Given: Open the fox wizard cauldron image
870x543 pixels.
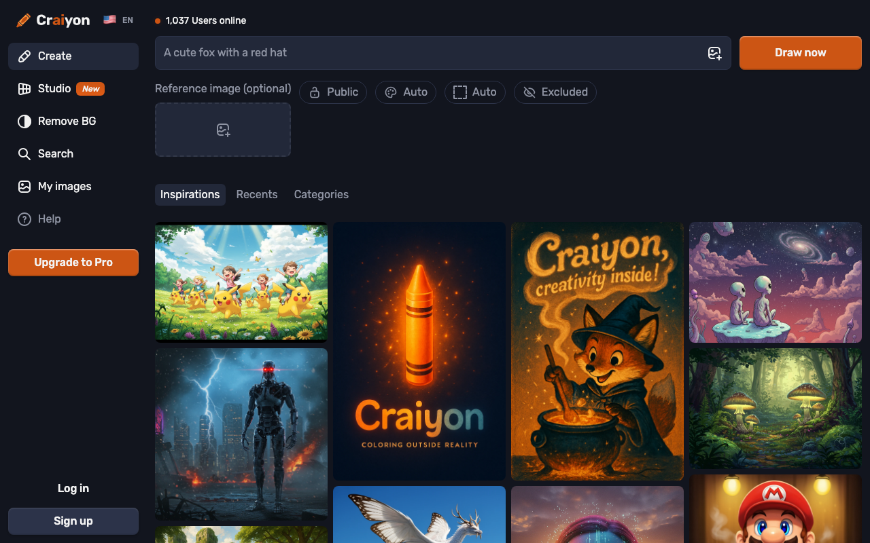Looking at the screenshot, I should click(x=597, y=351).
